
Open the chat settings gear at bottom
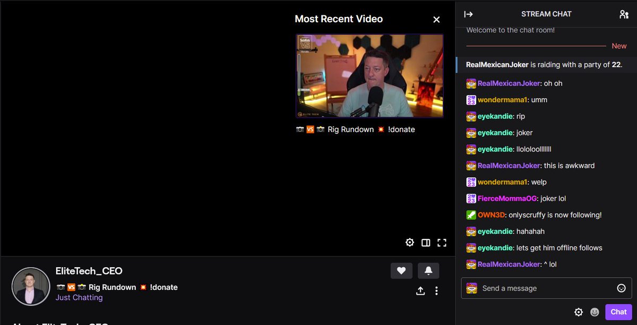point(579,312)
